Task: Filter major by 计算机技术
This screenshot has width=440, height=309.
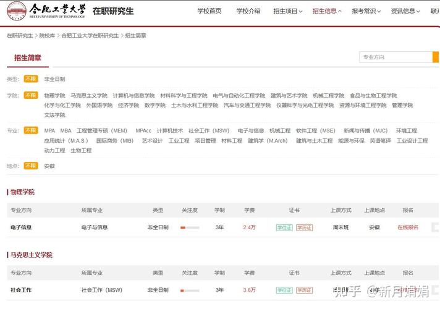Action: tap(170, 131)
